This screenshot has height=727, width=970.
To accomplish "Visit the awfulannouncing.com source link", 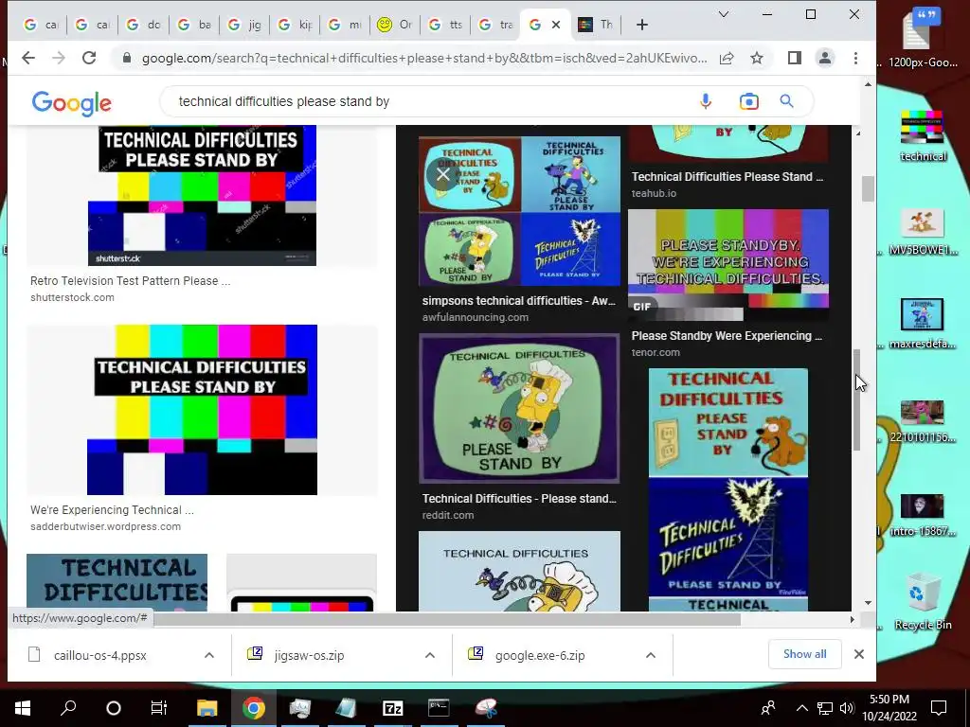I will 476,317.
